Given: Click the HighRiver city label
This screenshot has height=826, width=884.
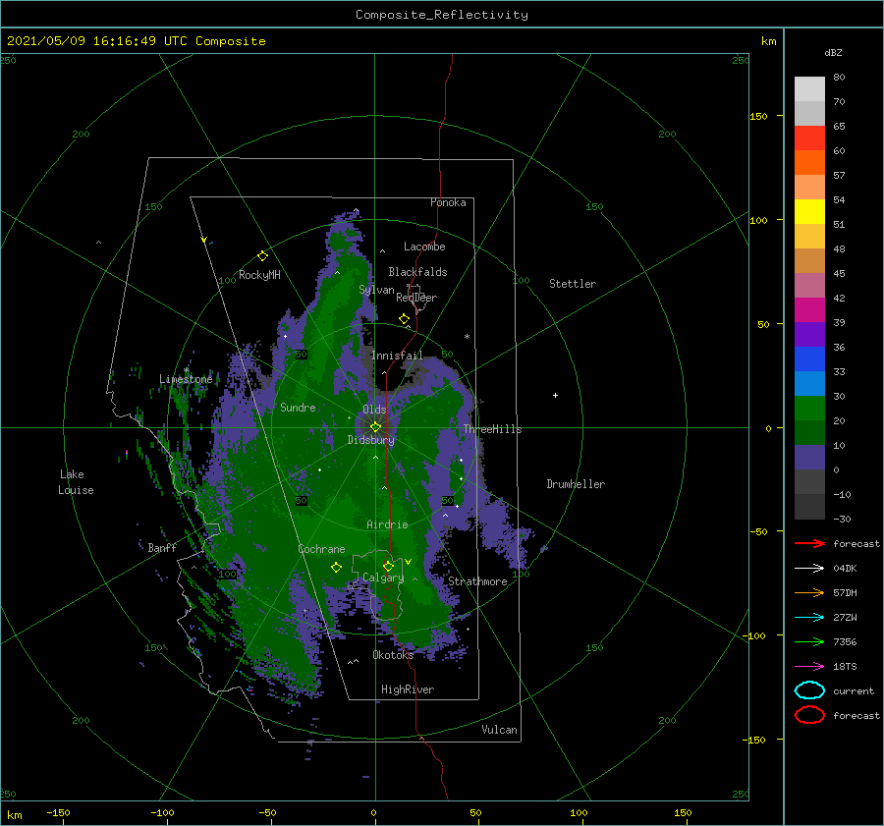Looking at the screenshot, I should pyautogui.click(x=408, y=689).
